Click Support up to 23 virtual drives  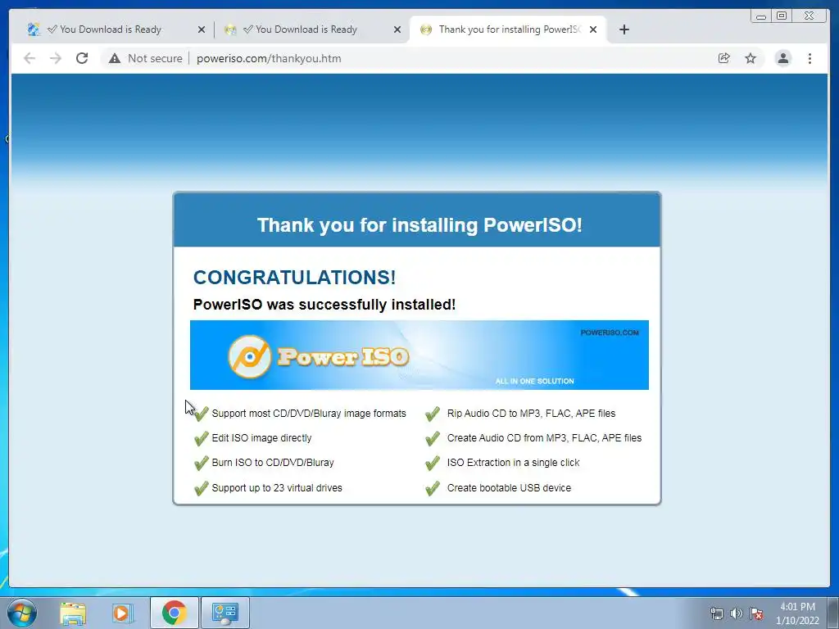277,487
